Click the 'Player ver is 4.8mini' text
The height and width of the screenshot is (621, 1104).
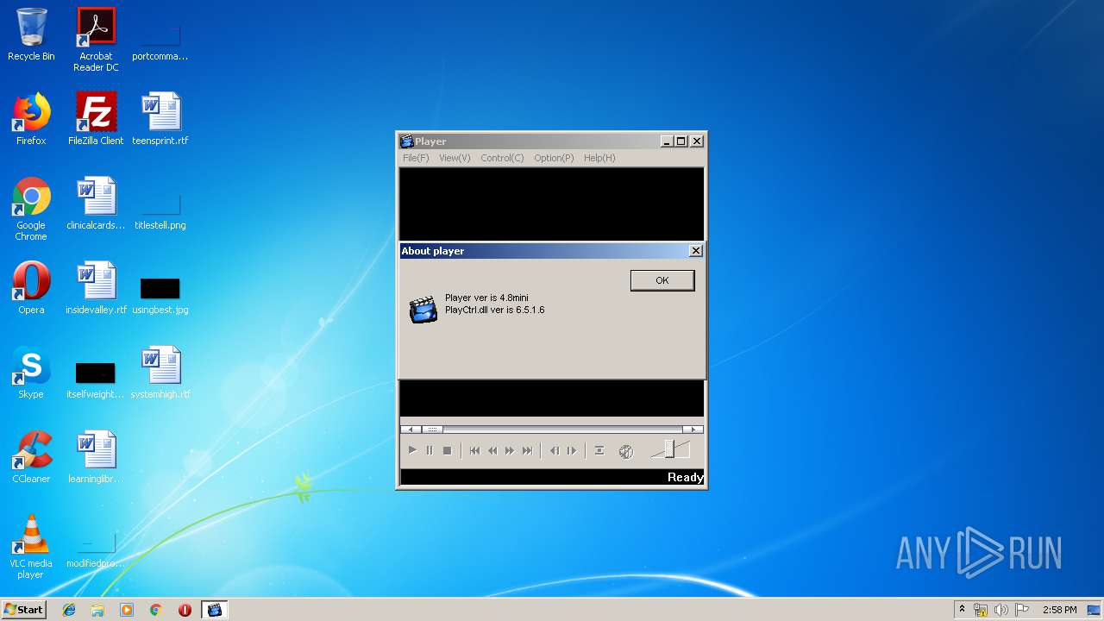(486, 298)
